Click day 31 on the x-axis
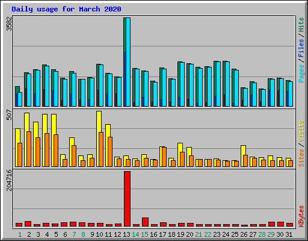This screenshot has height=241, width=308. 289,234
